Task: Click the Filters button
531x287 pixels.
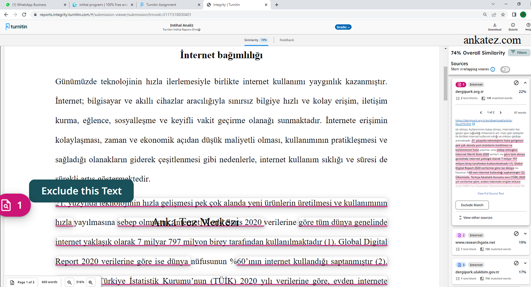Action: coord(518,52)
